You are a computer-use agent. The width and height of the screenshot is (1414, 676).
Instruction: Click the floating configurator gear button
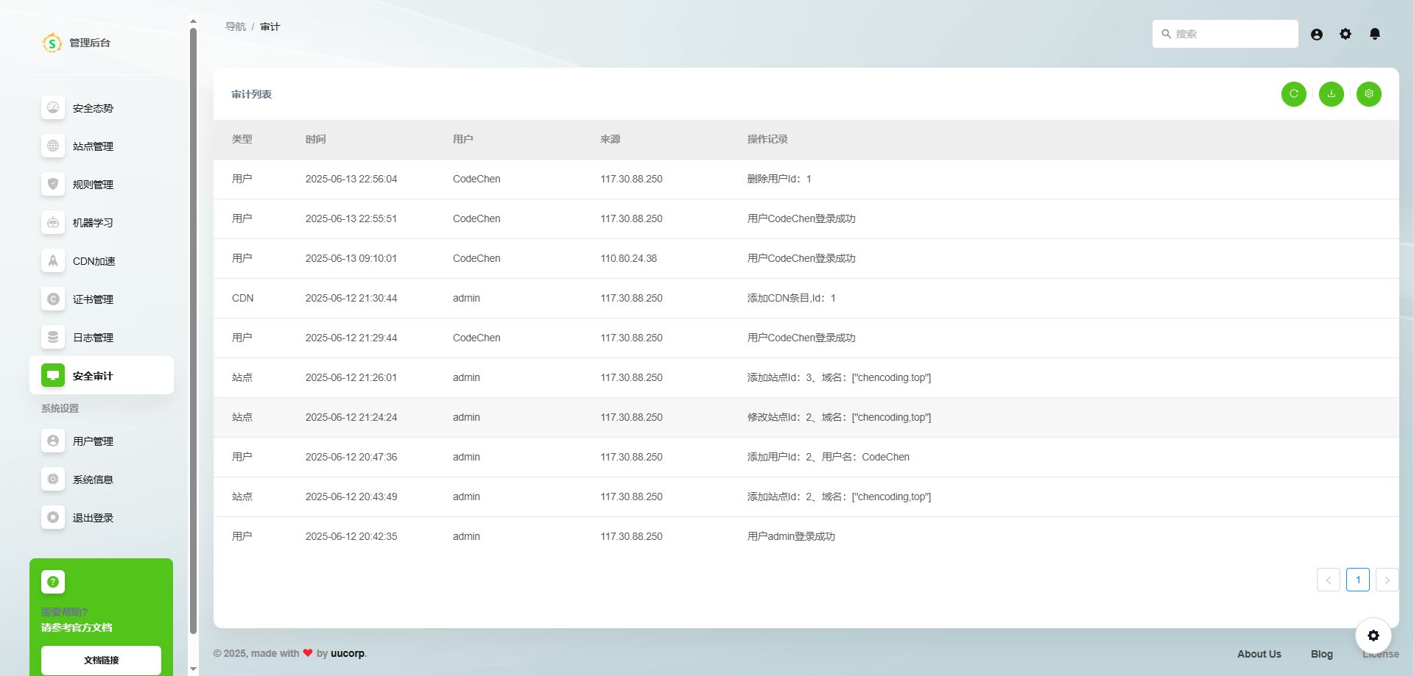point(1373,636)
